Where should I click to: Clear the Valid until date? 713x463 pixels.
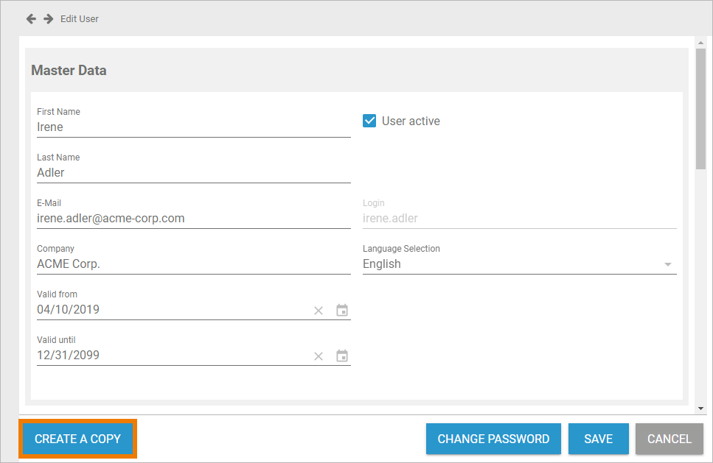click(319, 356)
